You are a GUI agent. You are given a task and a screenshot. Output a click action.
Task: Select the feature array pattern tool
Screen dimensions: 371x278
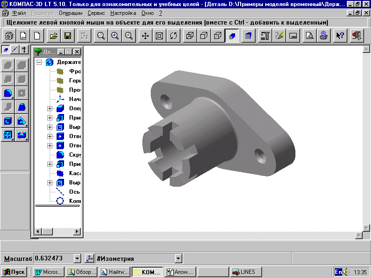click(x=8, y=135)
